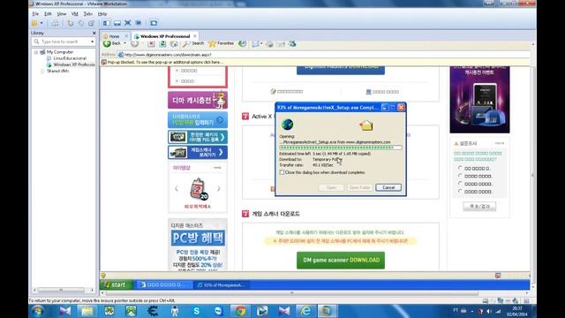Open TeamViewer icon on the taskbar
Image resolution: width=565 pixels, height=318 pixels.
coord(218,311)
